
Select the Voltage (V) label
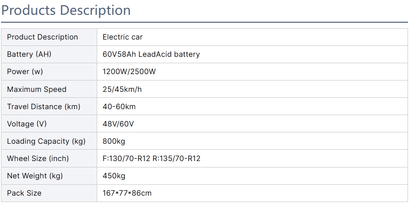point(27,124)
